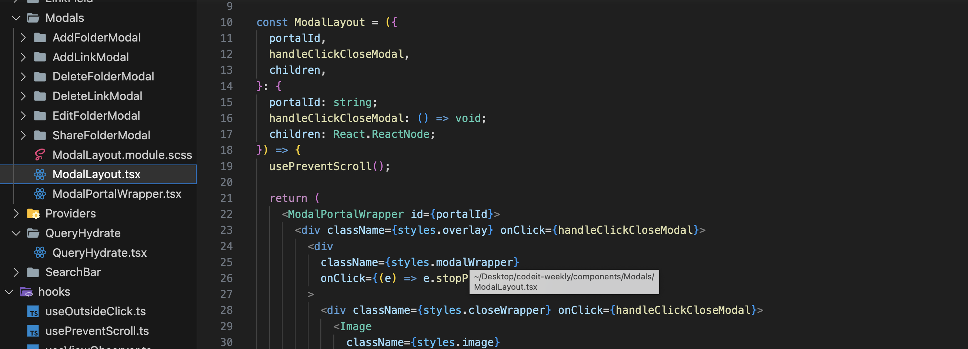Open usePreventScroll.ts file
The width and height of the screenshot is (968, 349).
[97, 331]
